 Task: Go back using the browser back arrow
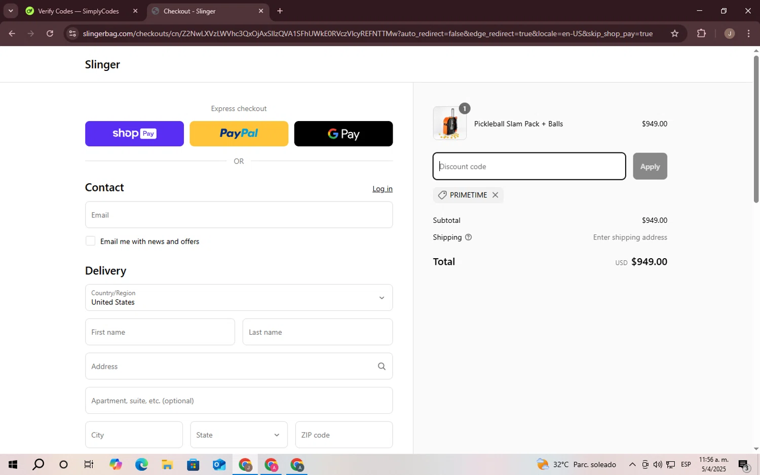pyautogui.click(x=12, y=33)
